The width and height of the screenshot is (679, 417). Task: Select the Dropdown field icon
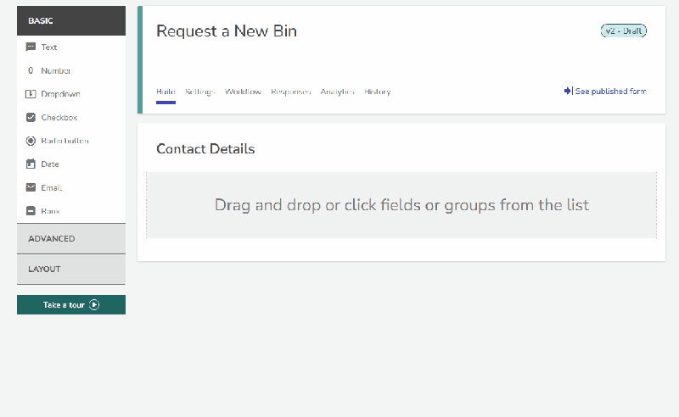pos(31,94)
